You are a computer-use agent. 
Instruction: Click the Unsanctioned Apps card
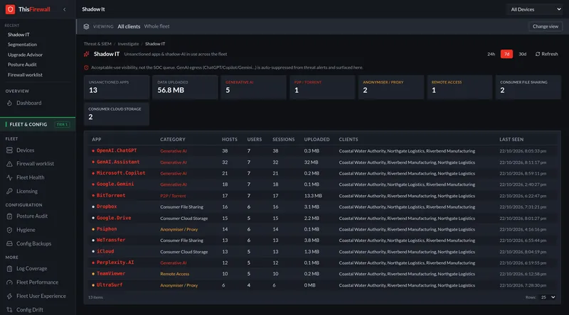pos(117,87)
